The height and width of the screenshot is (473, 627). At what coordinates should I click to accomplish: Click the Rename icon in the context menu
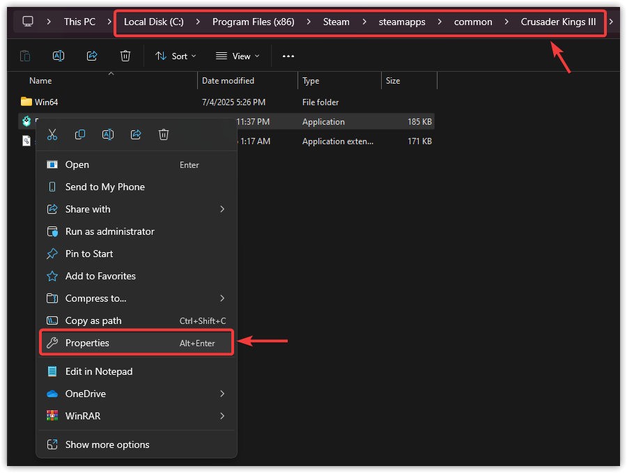(x=107, y=134)
